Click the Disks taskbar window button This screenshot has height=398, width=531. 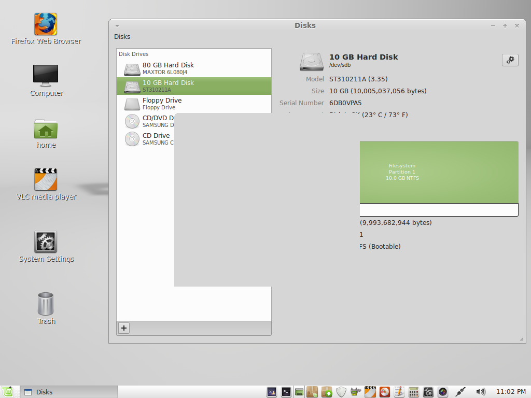[69, 392]
